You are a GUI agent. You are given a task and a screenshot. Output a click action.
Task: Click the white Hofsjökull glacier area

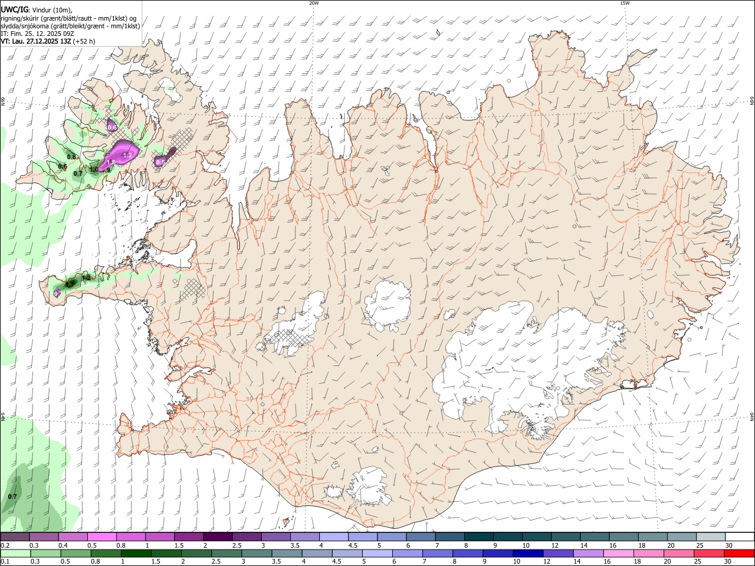388,305
